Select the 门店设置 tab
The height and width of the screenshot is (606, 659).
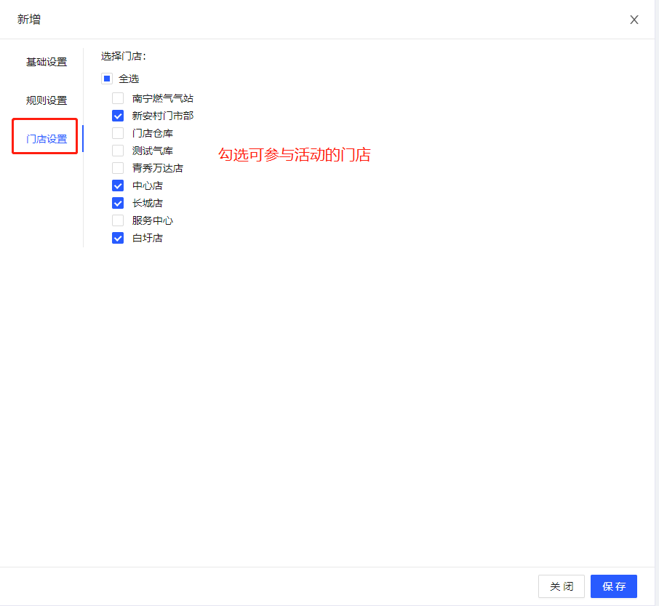[47, 139]
